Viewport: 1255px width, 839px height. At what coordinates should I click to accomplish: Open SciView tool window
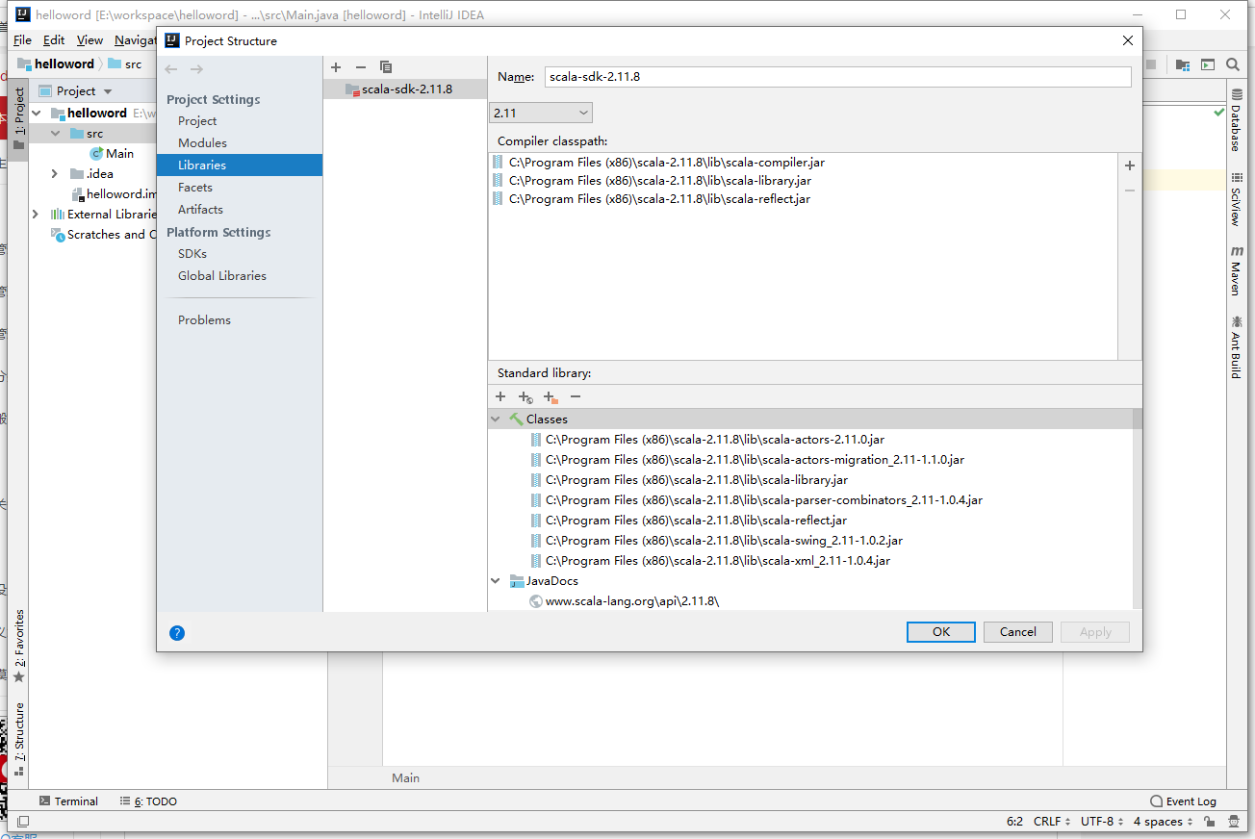[1236, 199]
